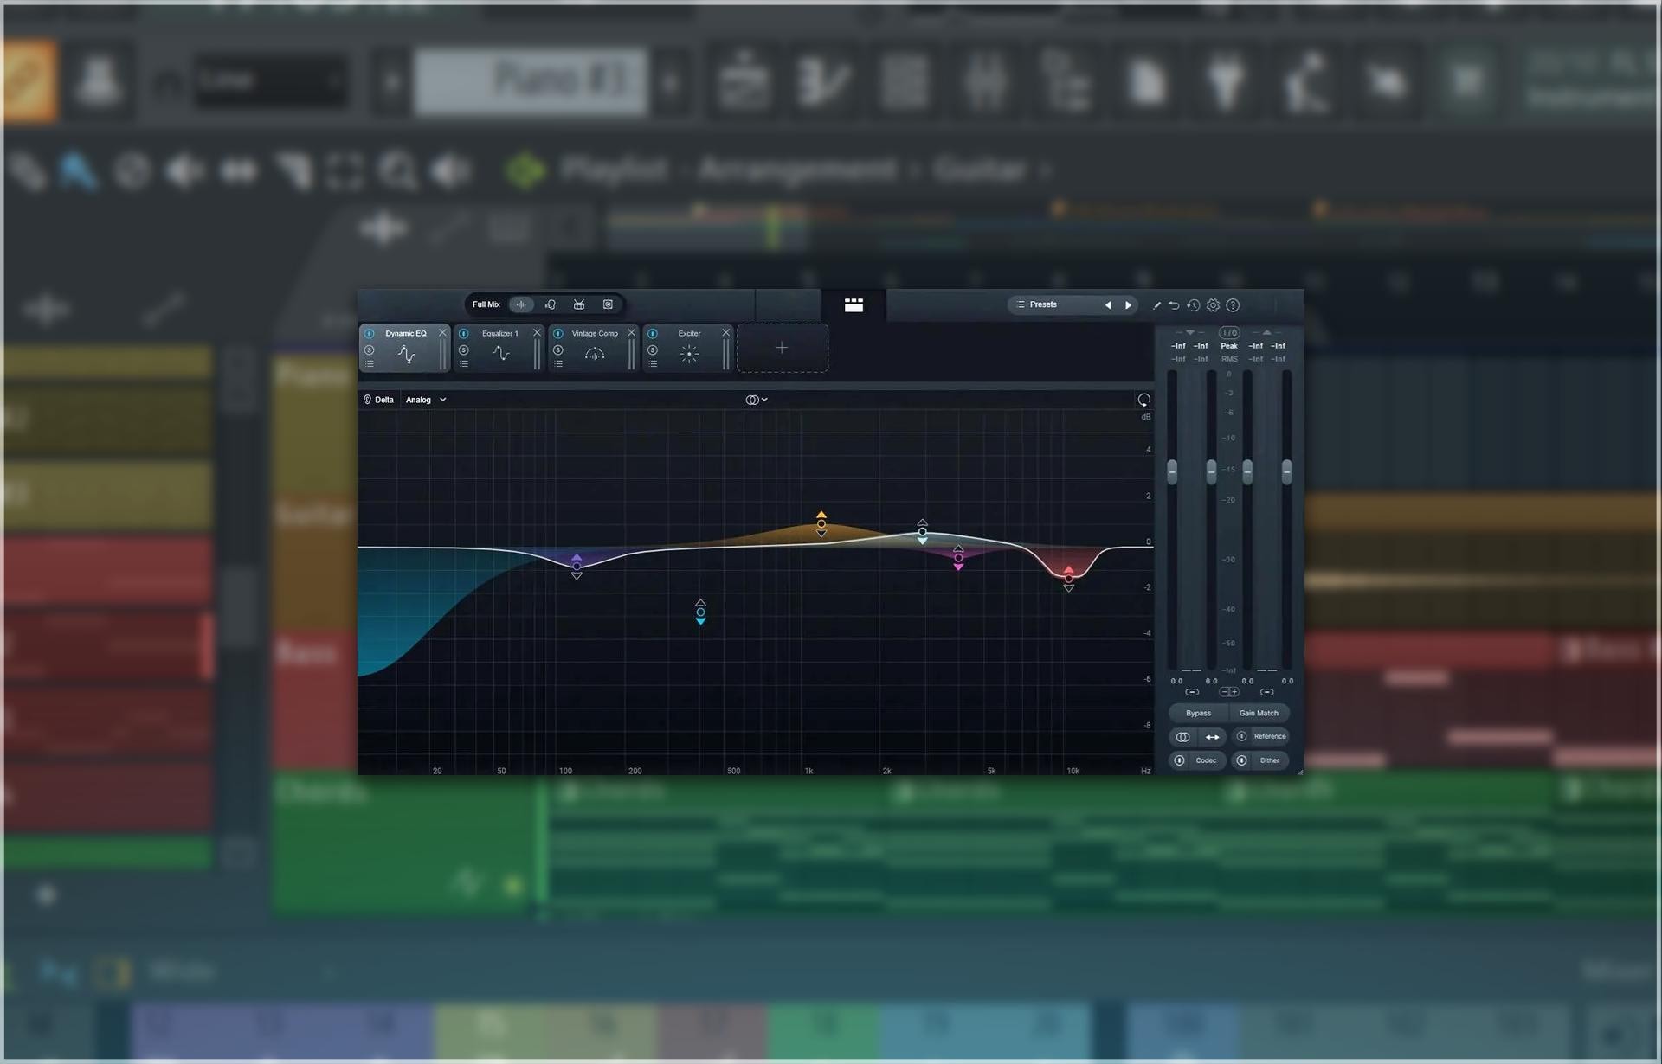Select the bass speaker focus icon
1662x1064 pixels.
pyautogui.click(x=608, y=304)
